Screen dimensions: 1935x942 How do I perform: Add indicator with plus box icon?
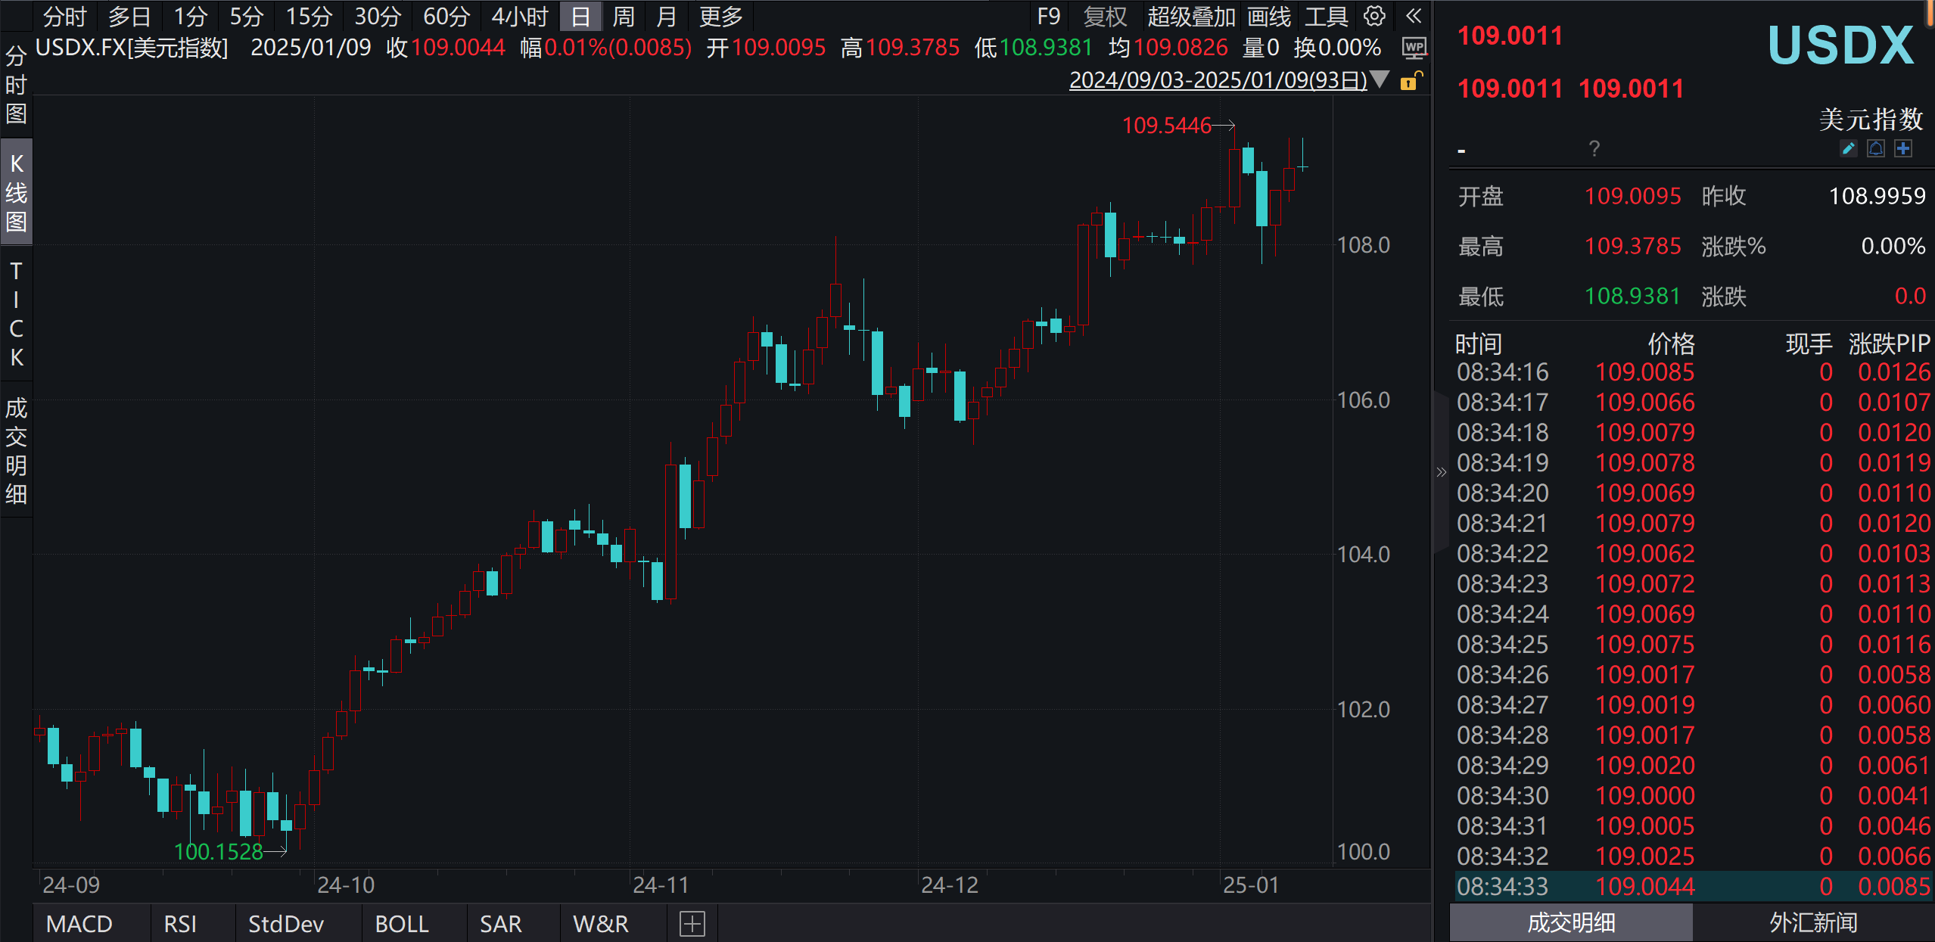coord(692,923)
